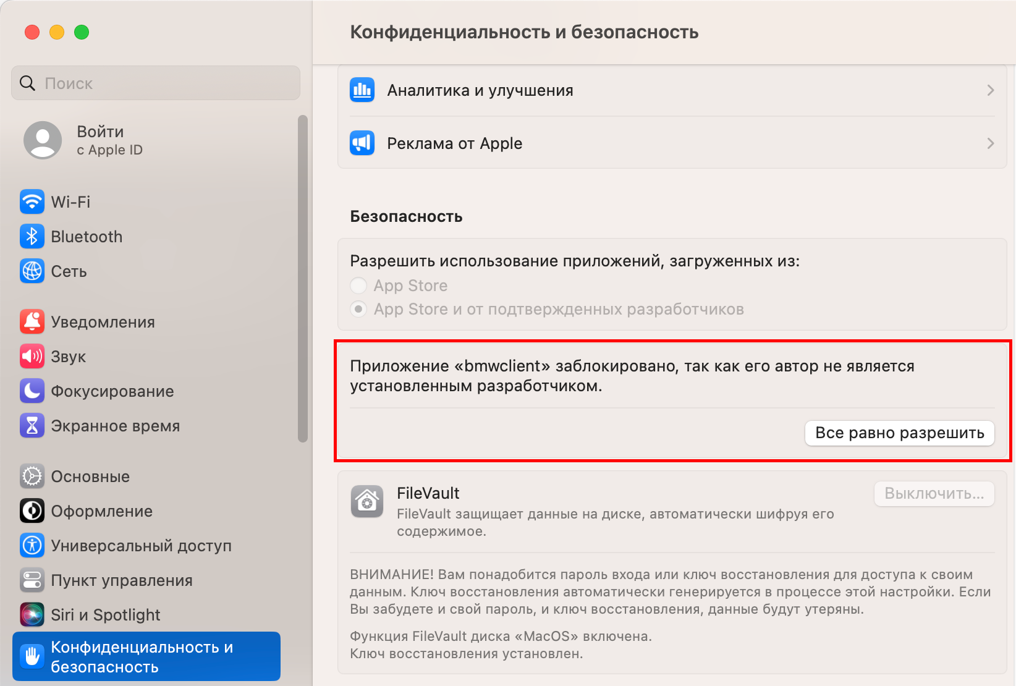Viewport: 1016px width, 686px height.
Task: Open the General settings section
Action: [90, 476]
